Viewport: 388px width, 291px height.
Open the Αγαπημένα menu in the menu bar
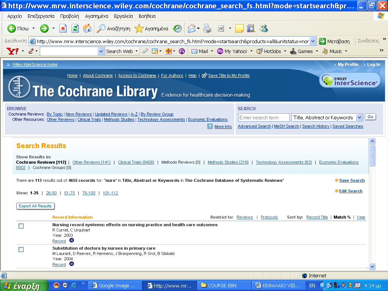point(97,16)
